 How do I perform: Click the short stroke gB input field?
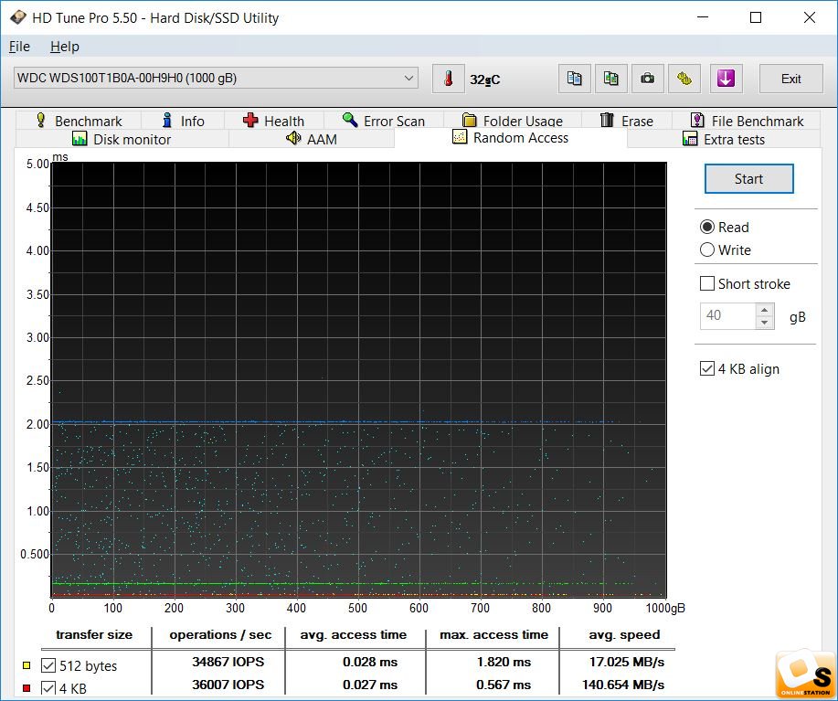point(728,316)
